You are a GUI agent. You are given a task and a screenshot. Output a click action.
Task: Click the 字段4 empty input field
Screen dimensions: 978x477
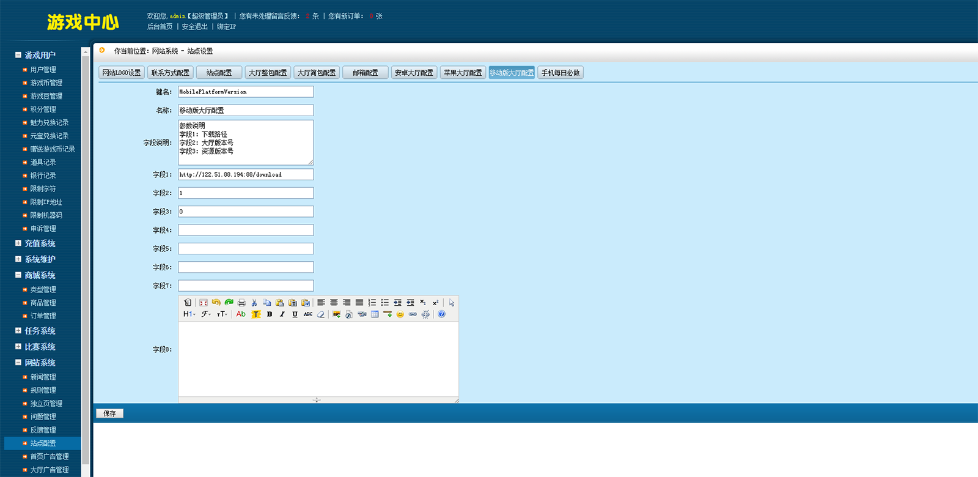coord(246,230)
